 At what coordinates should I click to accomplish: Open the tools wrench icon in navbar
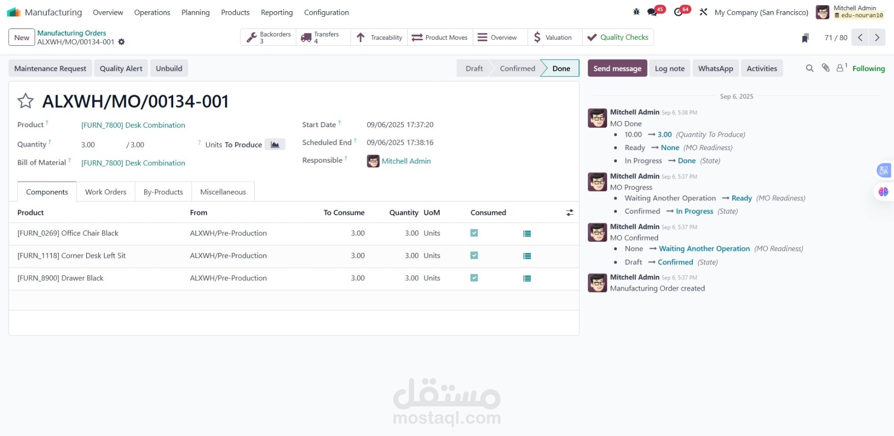pyautogui.click(x=703, y=12)
